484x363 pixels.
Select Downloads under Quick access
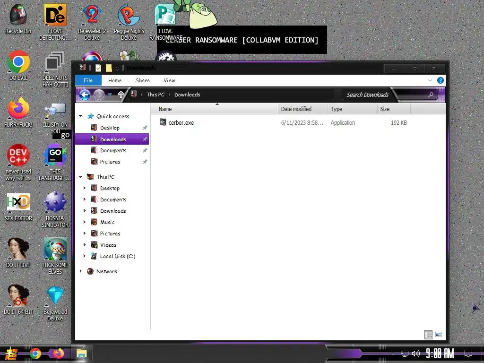112,139
